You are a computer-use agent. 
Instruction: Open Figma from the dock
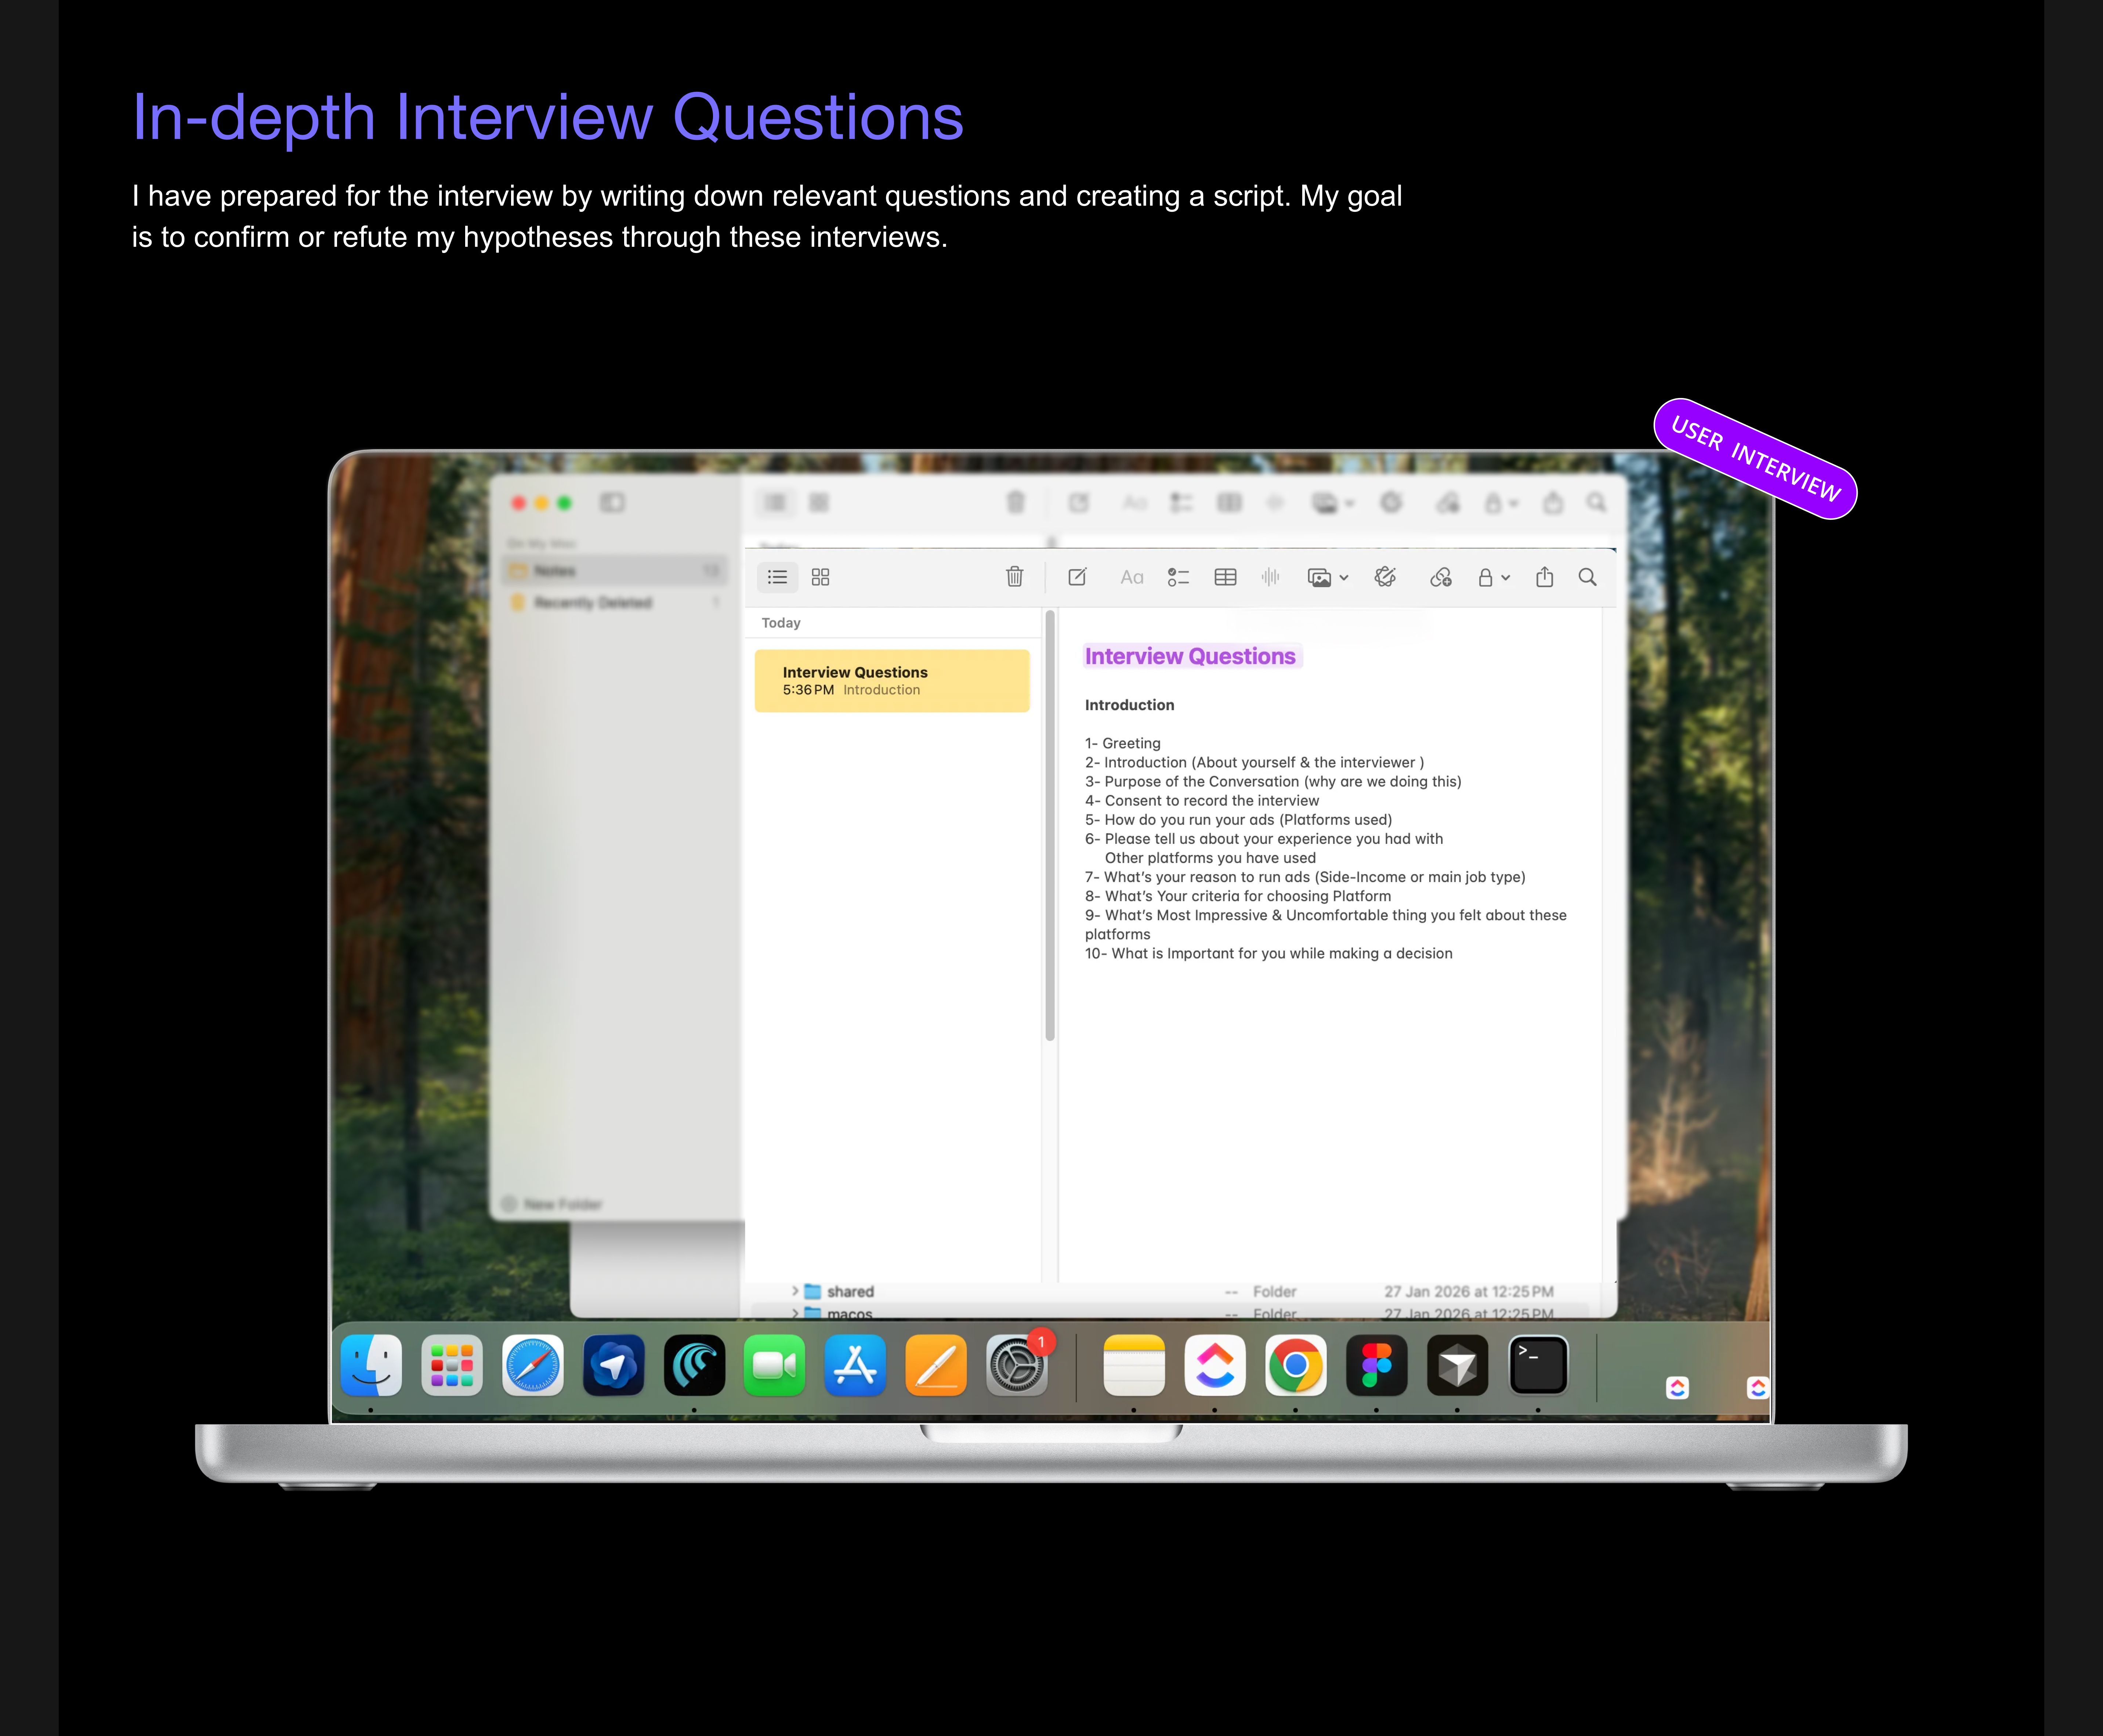coord(1376,1365)
